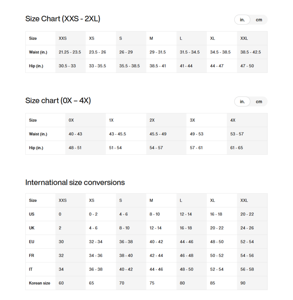Screen dimensions: 293x300
Task: Click the 'Size chart (0X – 4X)' heading
Action: [x=58, y=101]
